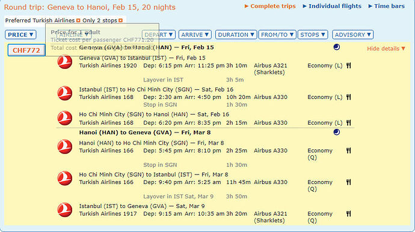Click meal icon for SGN to Istanbul flight 166
Viewport: 415px width, 232px height.
(349, 182)
